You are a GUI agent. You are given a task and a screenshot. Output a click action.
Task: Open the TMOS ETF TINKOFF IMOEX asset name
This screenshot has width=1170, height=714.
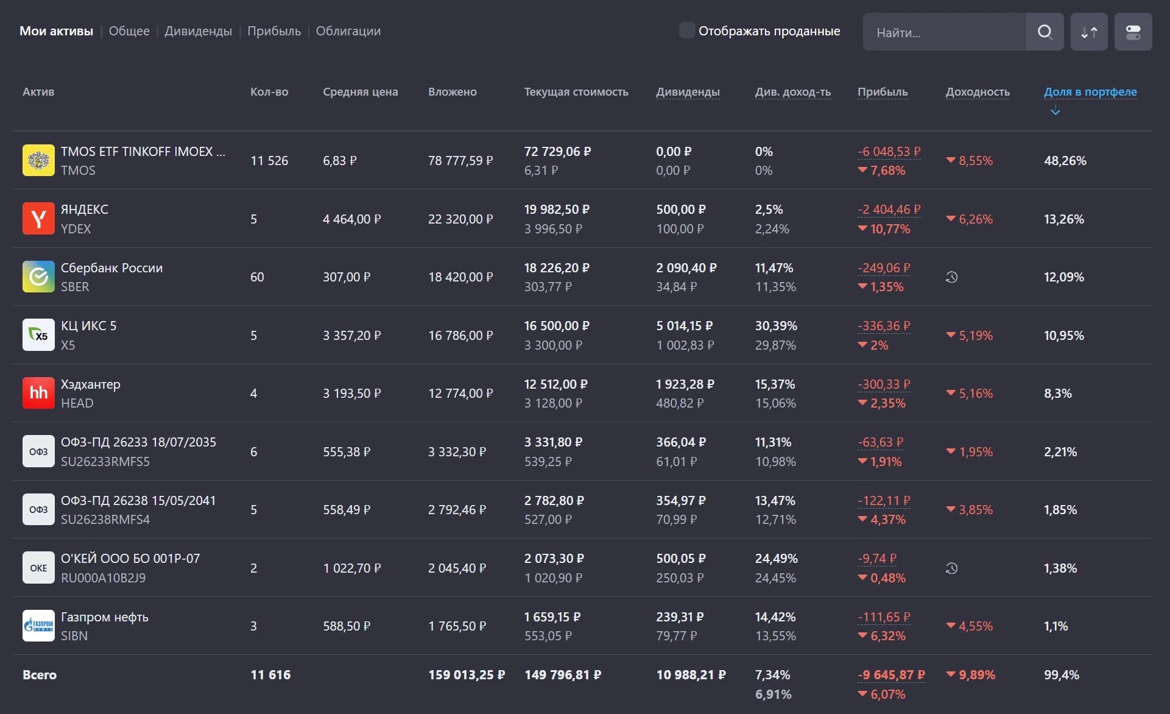143,152
